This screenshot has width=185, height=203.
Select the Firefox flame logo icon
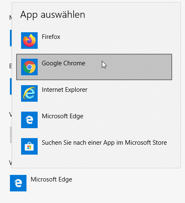pos(29,41)
